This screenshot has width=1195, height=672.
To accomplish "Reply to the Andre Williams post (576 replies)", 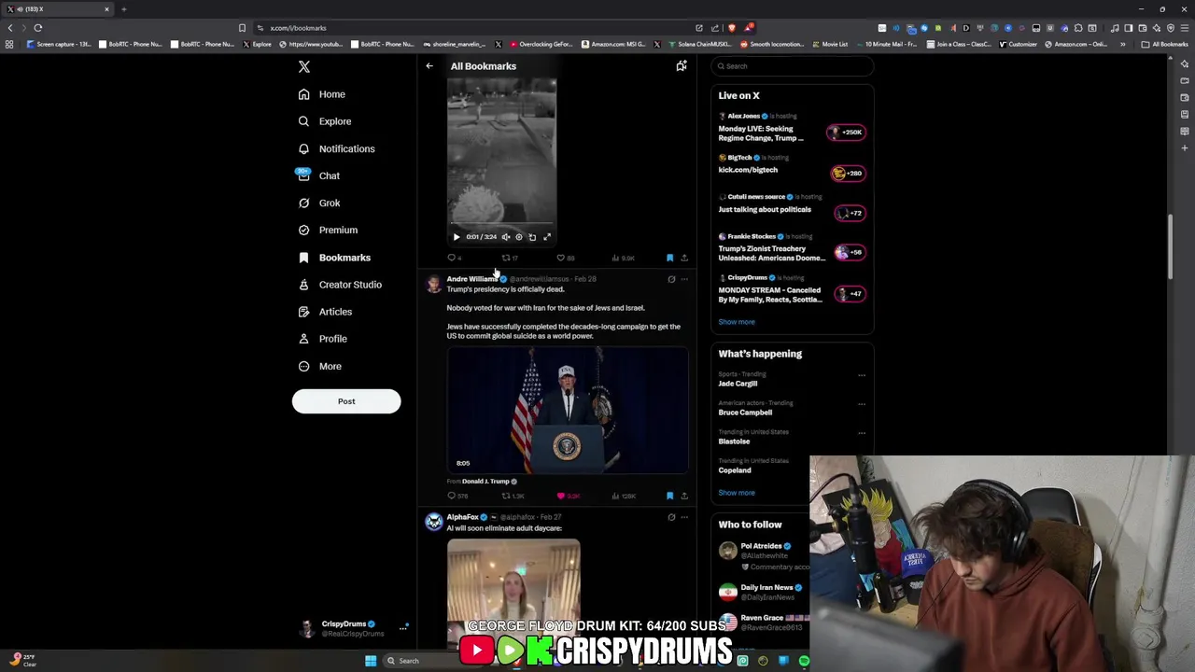I will coord(457,496).
